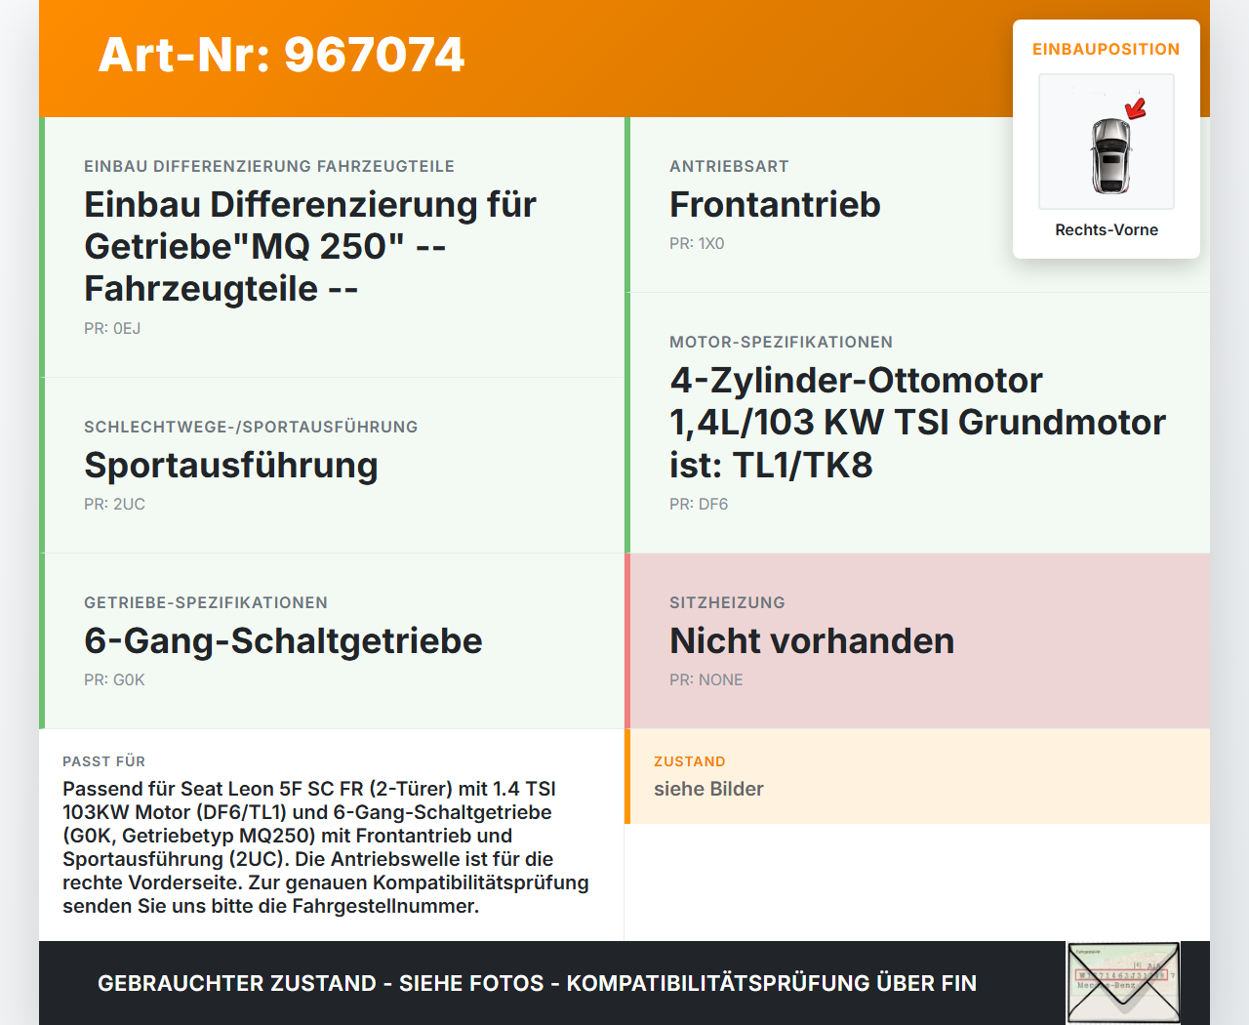The height and width of the screenshot is (1025, 1249).
Task: Click the 'ZUSTAND' label
Action: point(689,761)
